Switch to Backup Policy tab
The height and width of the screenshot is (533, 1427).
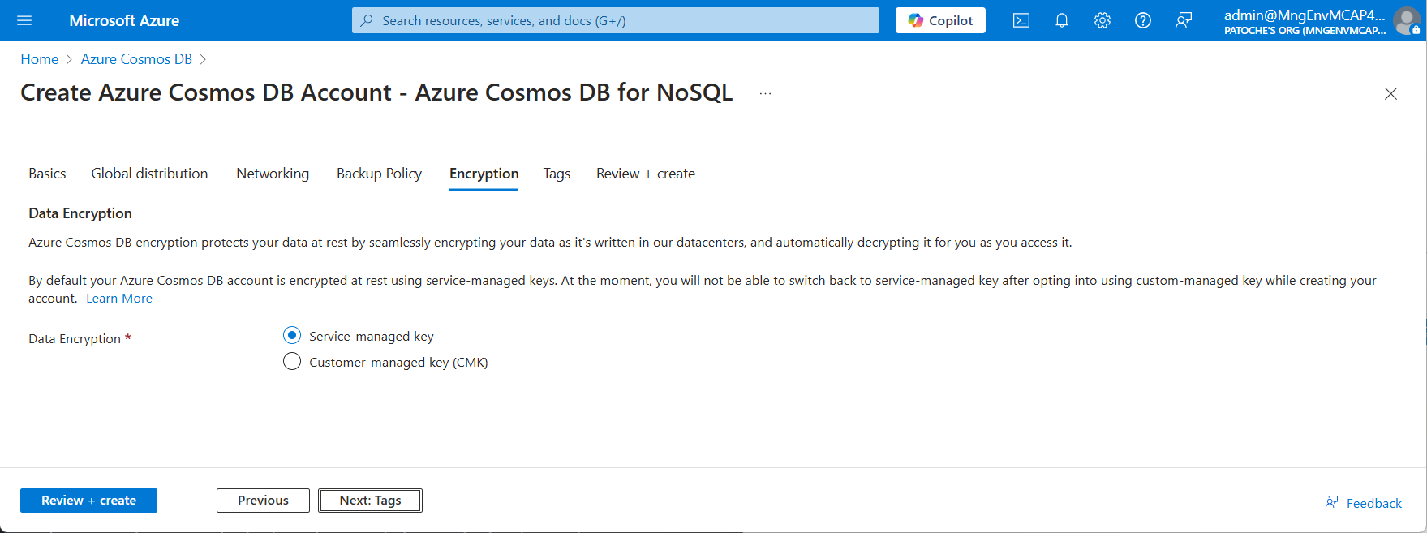point(379,174)
